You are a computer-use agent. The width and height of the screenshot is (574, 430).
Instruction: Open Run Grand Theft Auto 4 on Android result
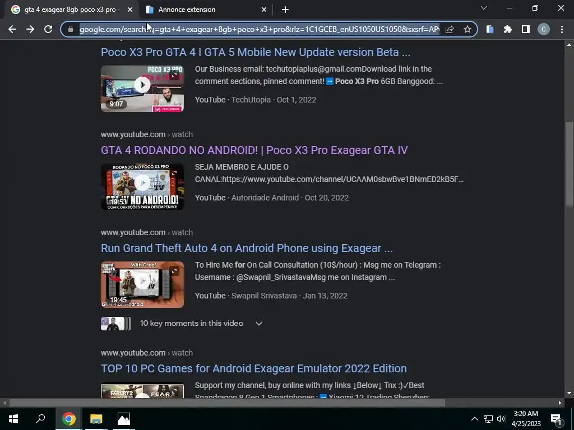pos(247,248)
